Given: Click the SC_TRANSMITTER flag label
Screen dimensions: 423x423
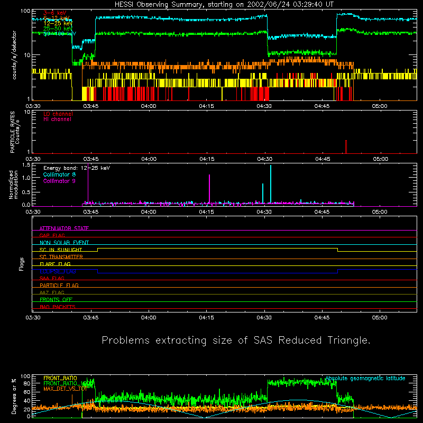Looking at the screenshot, I should pyautogui.click(x=61, y=257).
